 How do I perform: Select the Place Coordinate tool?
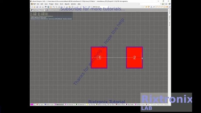pyautogui.click(x=154, y=7)
